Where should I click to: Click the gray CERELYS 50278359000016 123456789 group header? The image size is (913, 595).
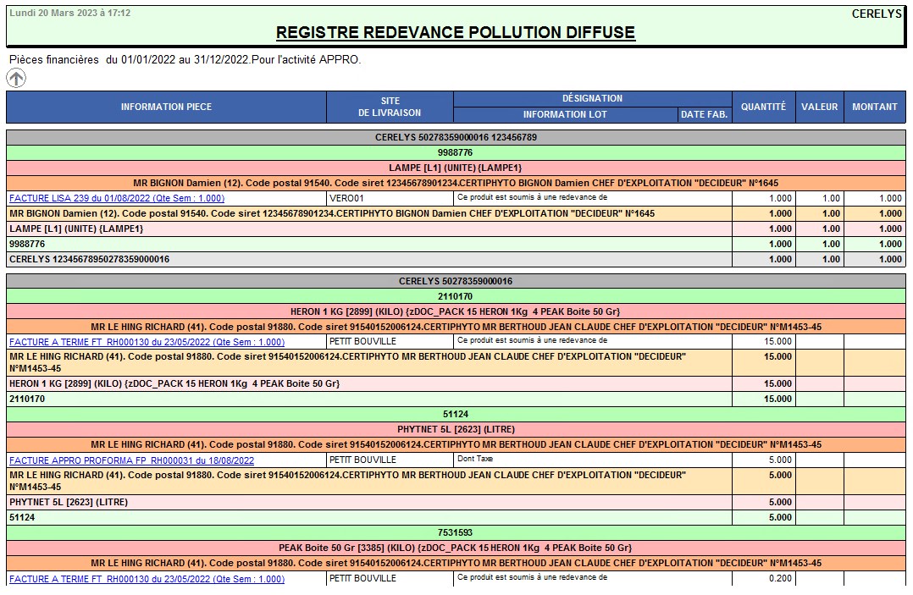click(x=456, y=137)
